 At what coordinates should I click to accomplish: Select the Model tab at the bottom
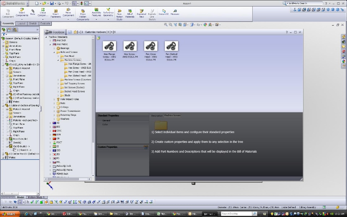point(20,197)
